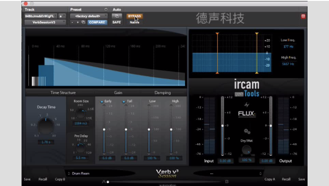Click the Low damping slider handle

point(149,129)
